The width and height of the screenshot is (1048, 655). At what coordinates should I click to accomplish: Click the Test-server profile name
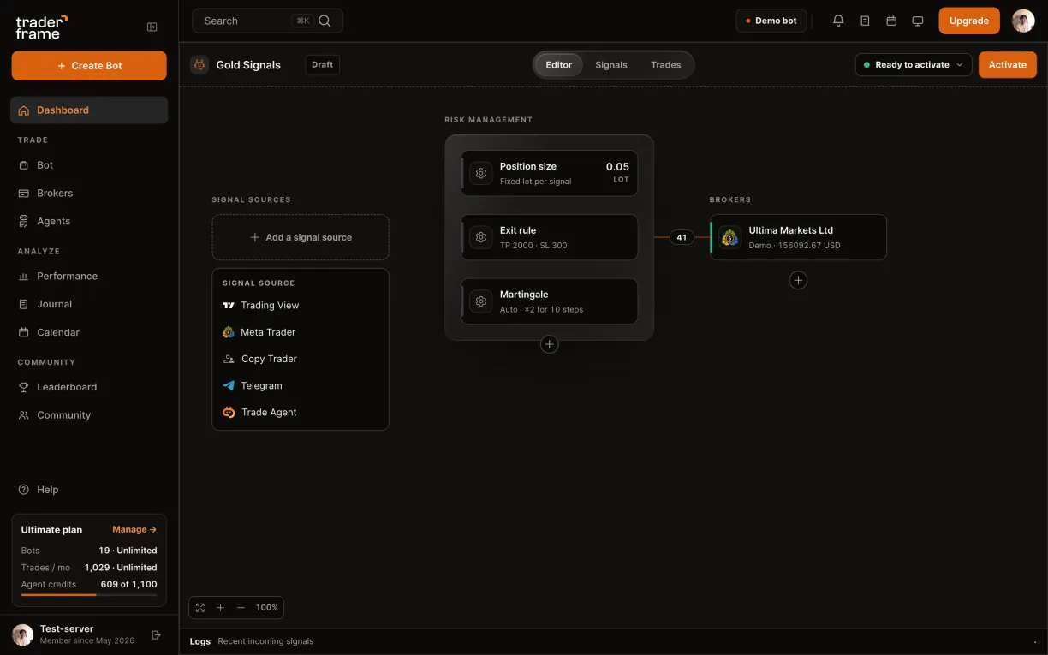point(67,628)
